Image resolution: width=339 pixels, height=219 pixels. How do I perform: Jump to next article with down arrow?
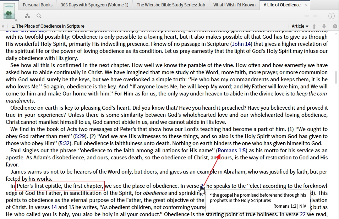pos(324,26)
